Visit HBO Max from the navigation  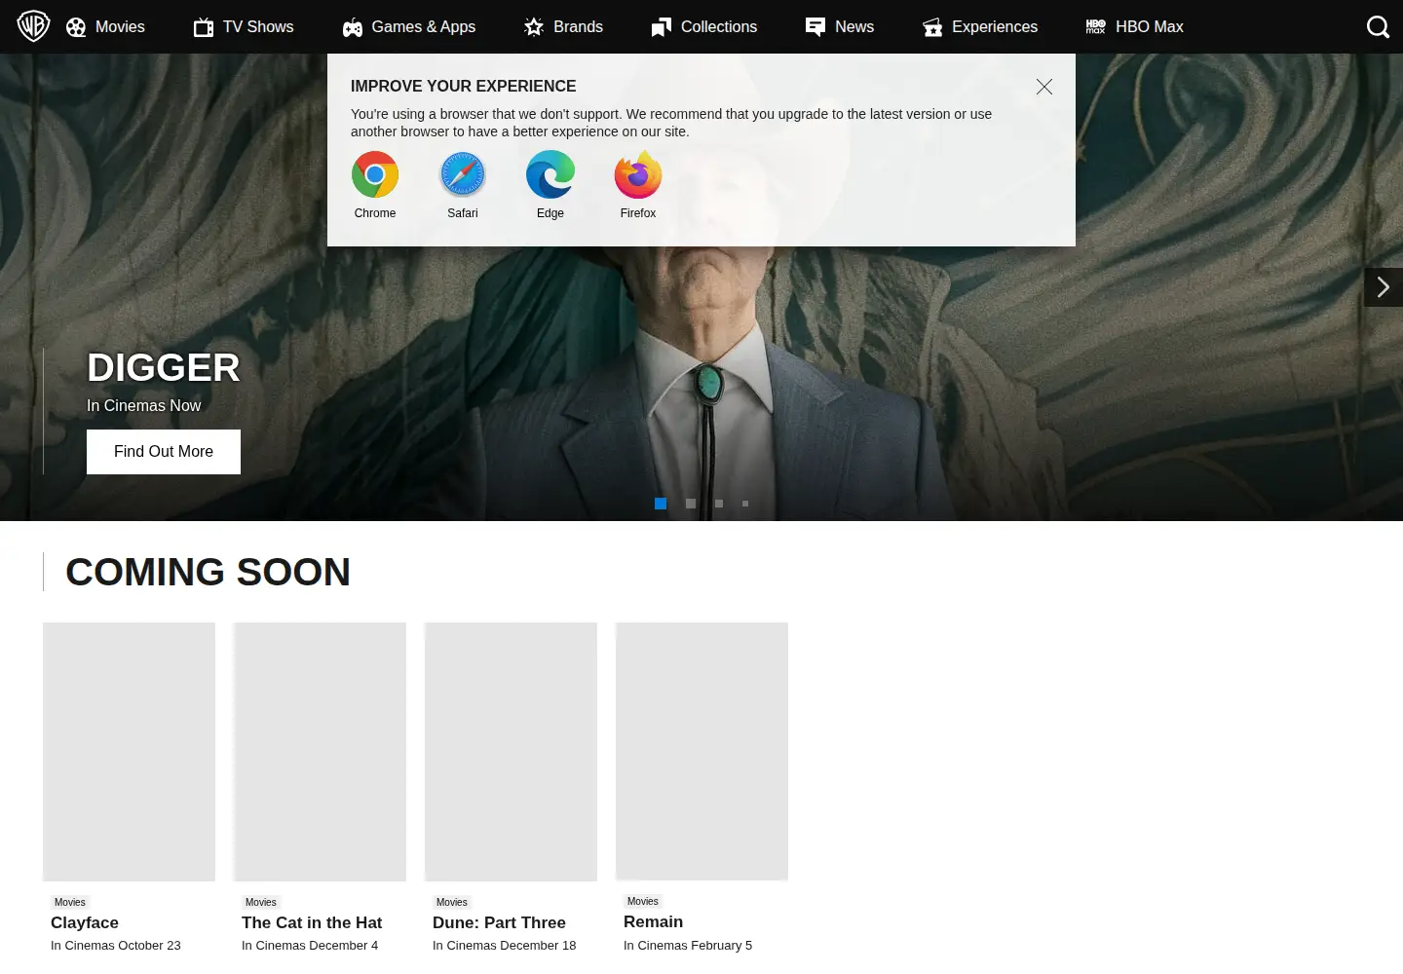[1150, 27]
